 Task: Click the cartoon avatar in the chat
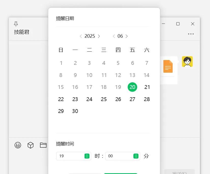click(x=187, y=62)
